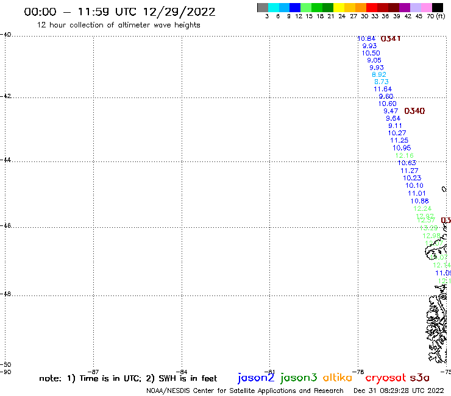Click the green 12.16 wave height reading
451x396 pixels.
point(405,155)
